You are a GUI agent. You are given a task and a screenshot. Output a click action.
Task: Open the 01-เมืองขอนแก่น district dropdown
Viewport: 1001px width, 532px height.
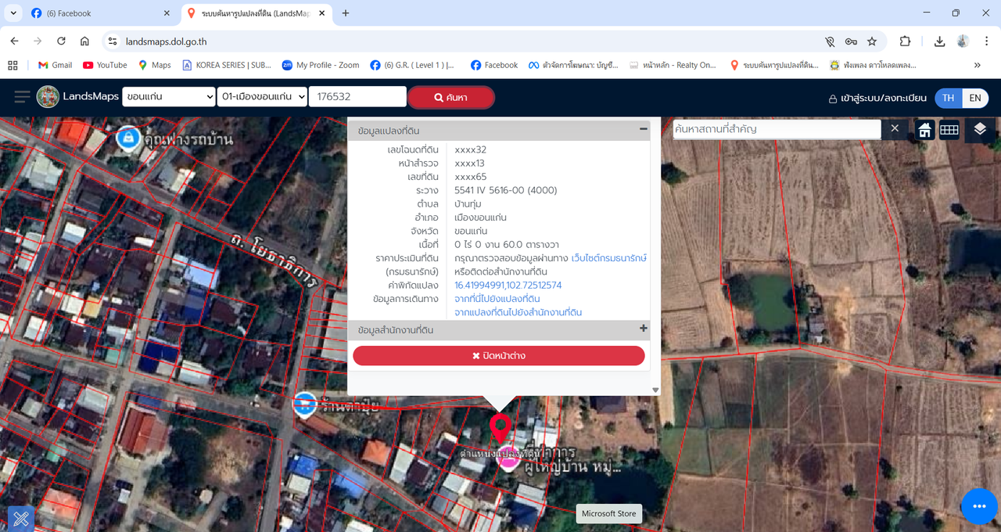pos(263,97)
